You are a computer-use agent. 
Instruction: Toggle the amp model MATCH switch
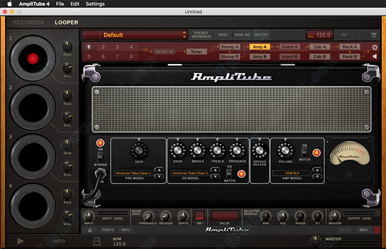click(x=304, y=152)
